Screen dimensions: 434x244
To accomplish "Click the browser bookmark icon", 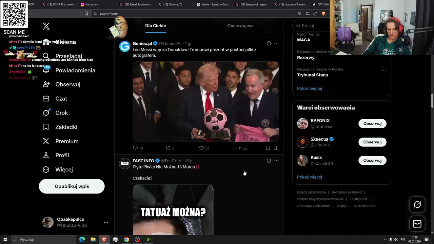I will pos(86,14).
